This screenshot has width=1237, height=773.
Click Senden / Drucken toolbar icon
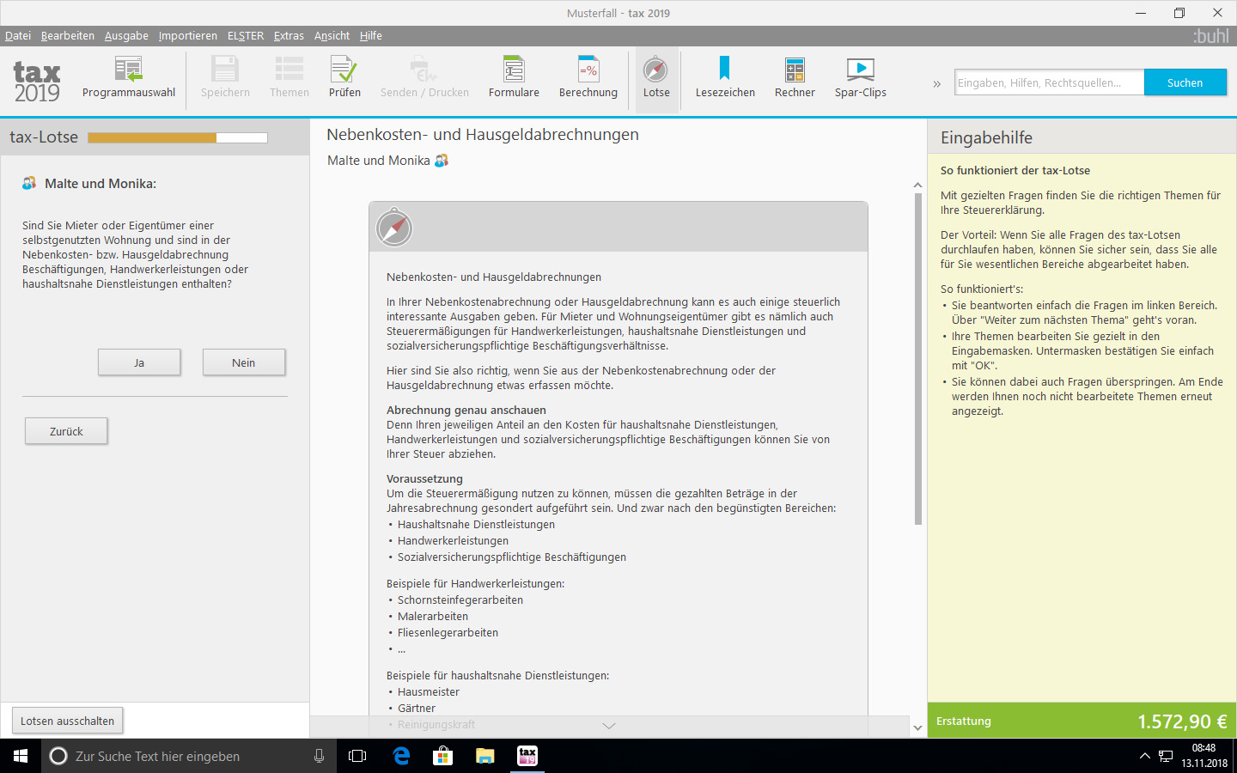pyautogui.click(x=424, y=78)
